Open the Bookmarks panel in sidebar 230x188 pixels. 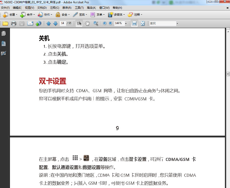coord(4,43)
